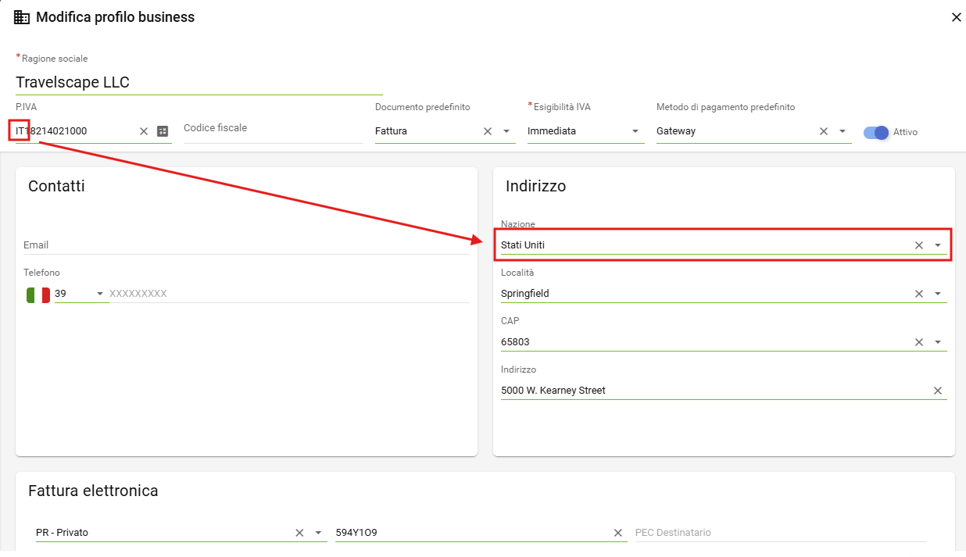Expand the Metodo di pagamento predefinito dropdown
This screenshot has width=966, height=557.
click(843, 131)
